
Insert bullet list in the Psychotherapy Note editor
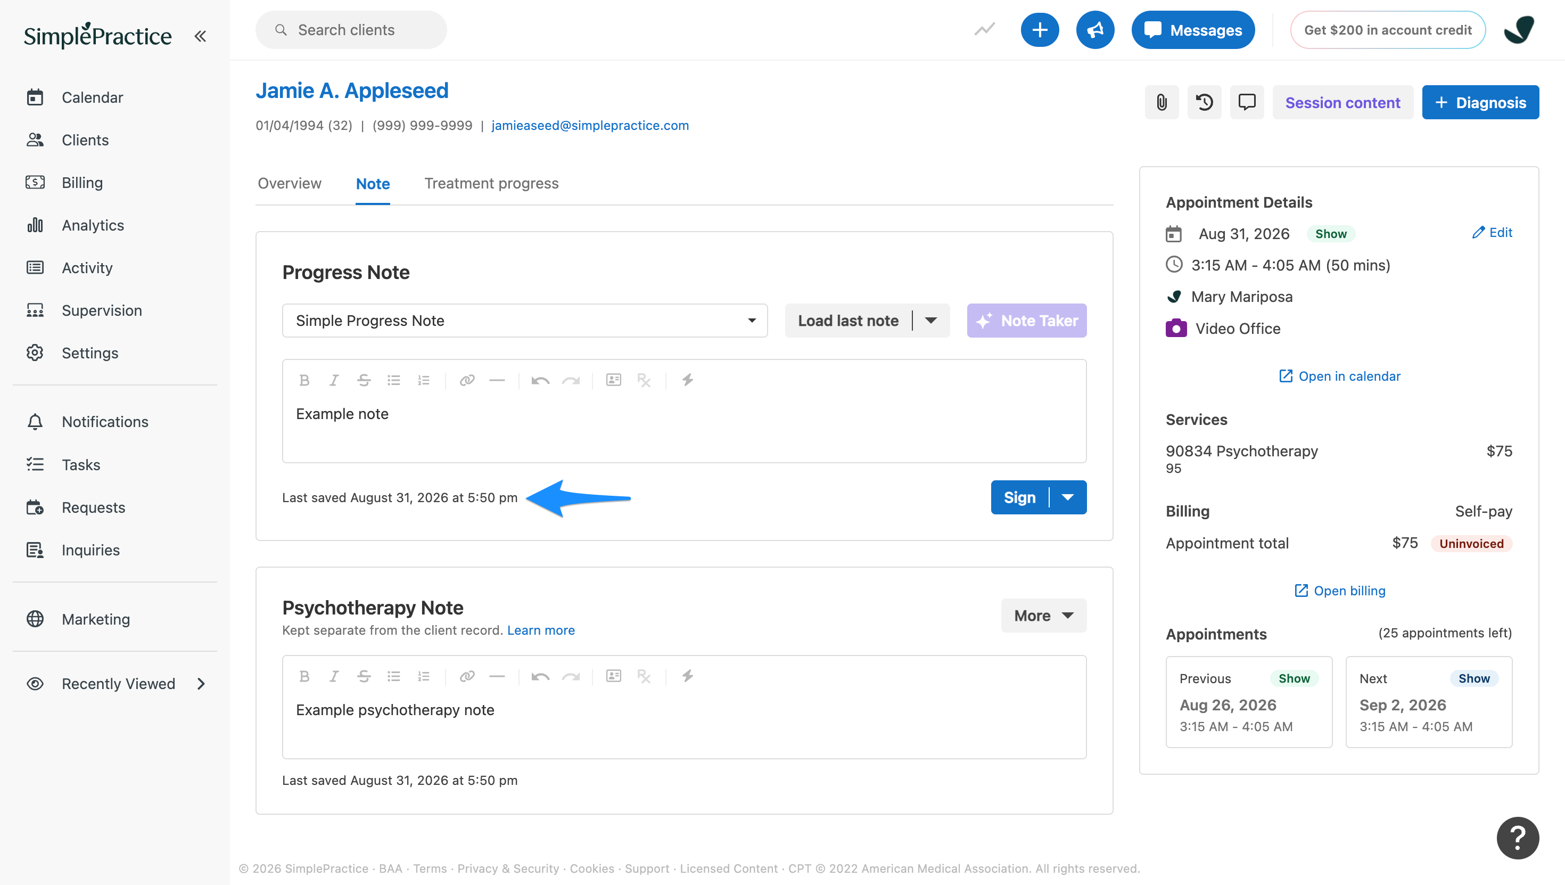(394, 676)
